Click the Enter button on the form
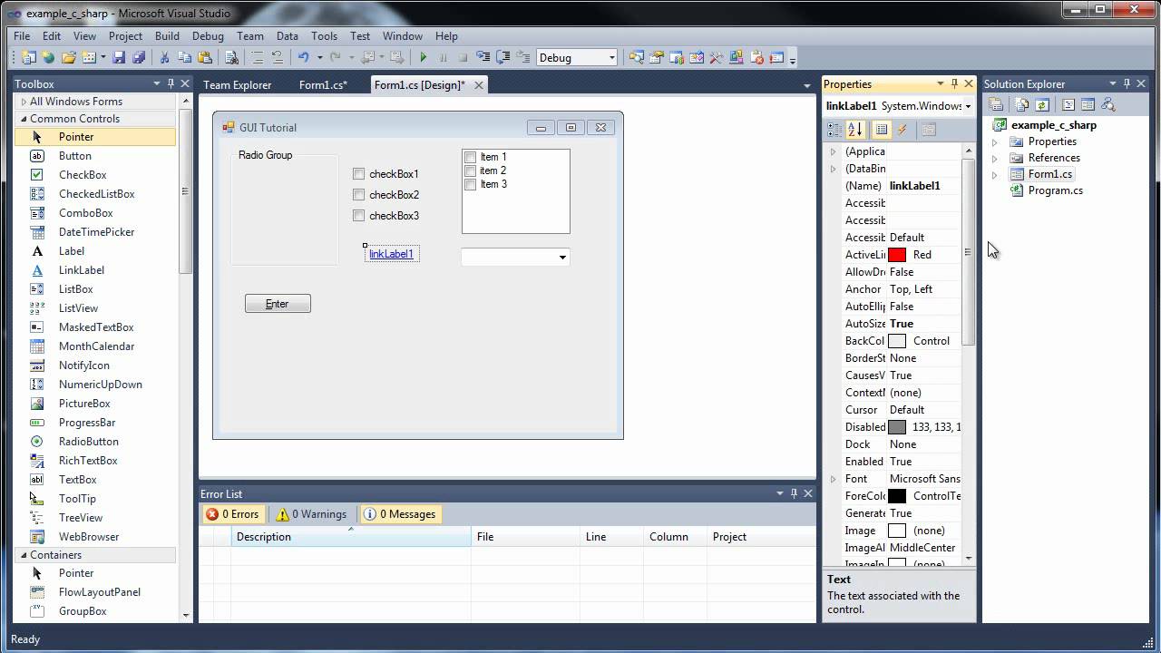1161x653 pixels. pyautogui.click(x=278, y=304)
